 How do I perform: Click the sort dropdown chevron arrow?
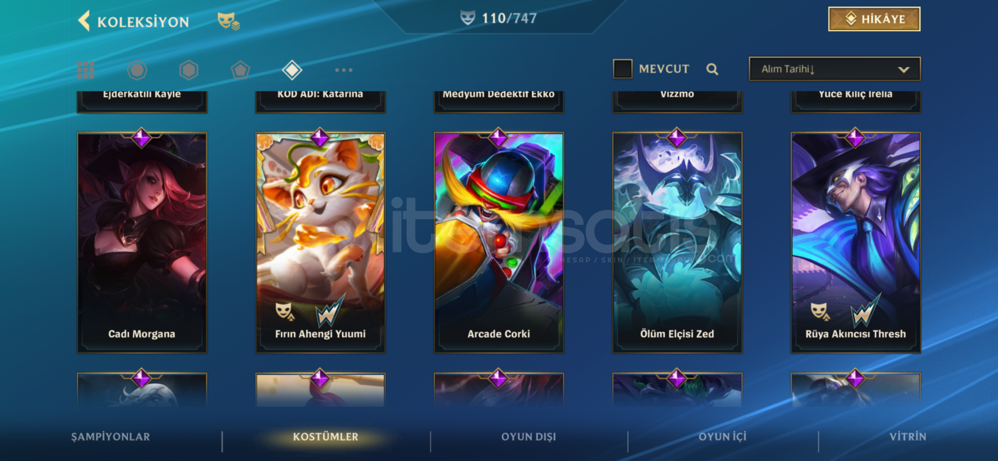point(904,70)
